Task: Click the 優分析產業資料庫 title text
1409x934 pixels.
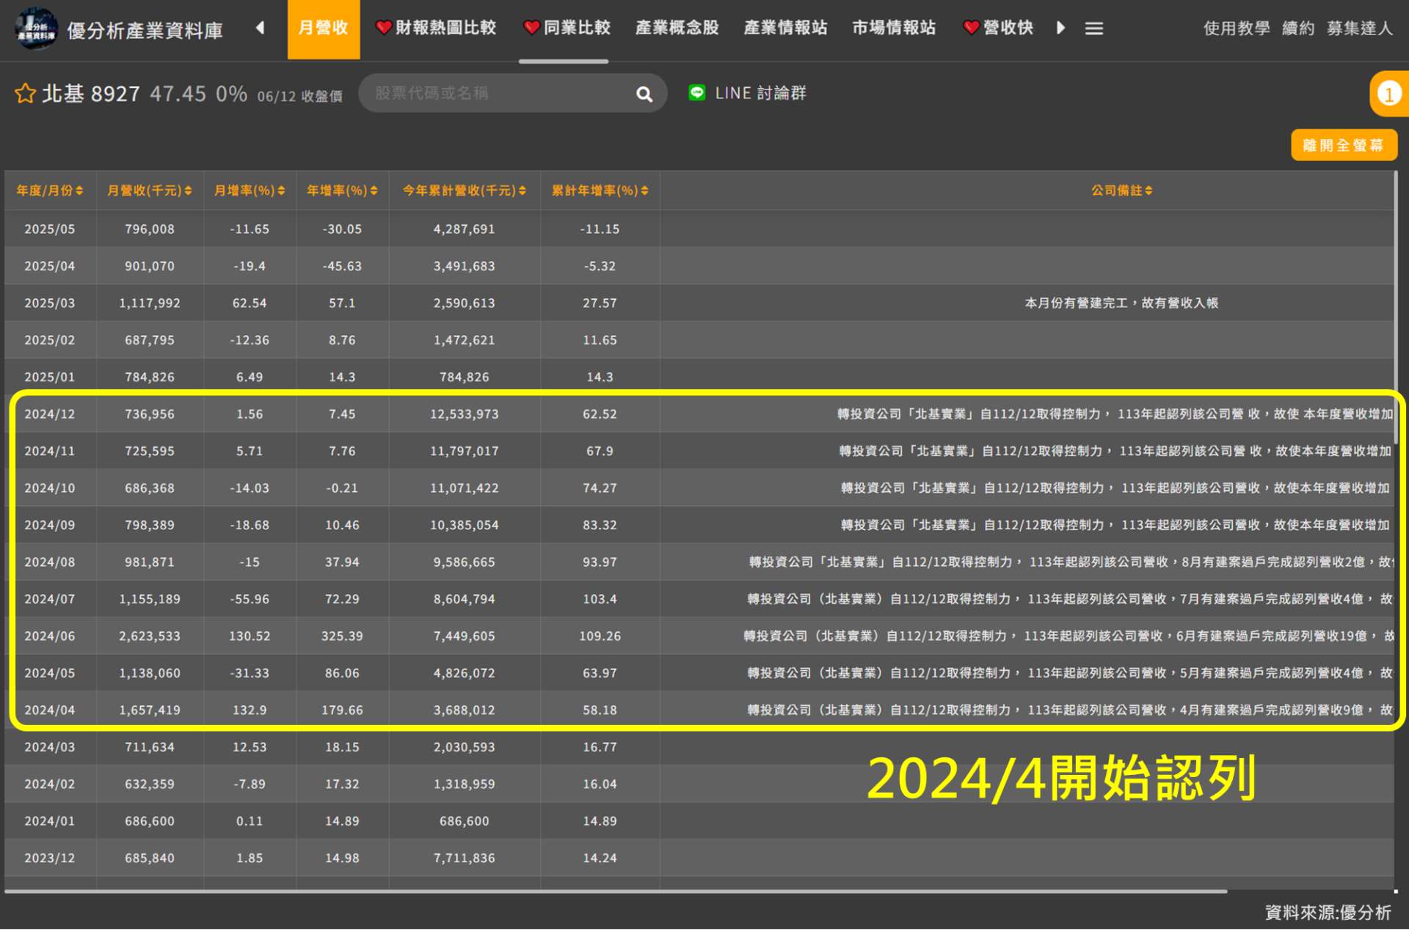Action: click(145, 30)
